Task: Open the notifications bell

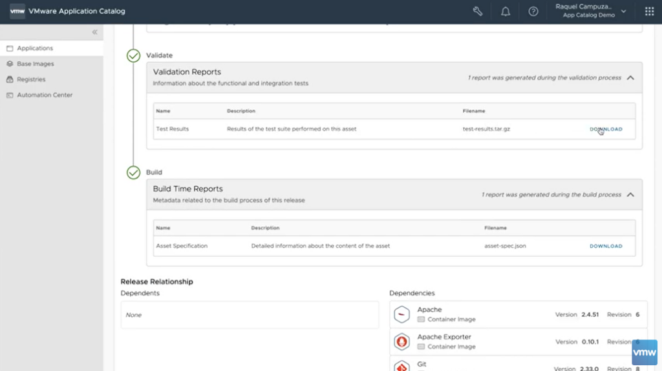Action: [x=506, y=11]
